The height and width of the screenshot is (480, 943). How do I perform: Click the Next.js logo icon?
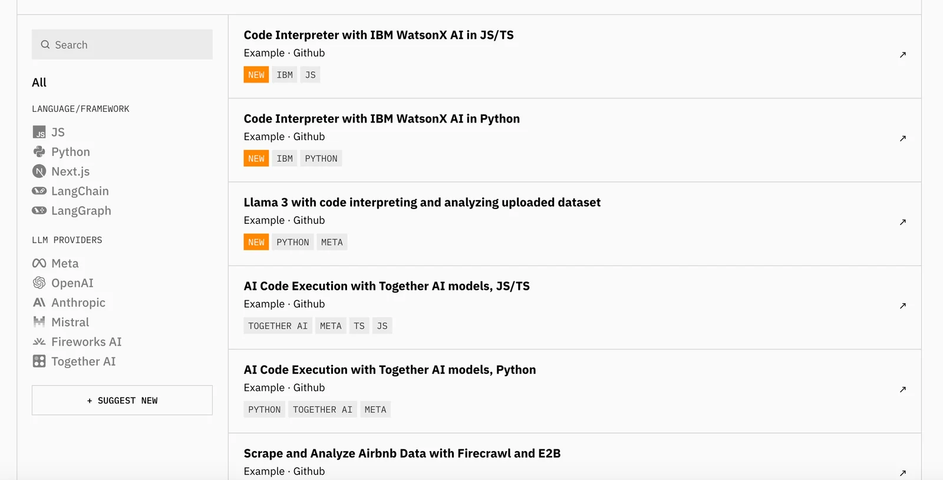pyautogui.click(x=39, y=171)
